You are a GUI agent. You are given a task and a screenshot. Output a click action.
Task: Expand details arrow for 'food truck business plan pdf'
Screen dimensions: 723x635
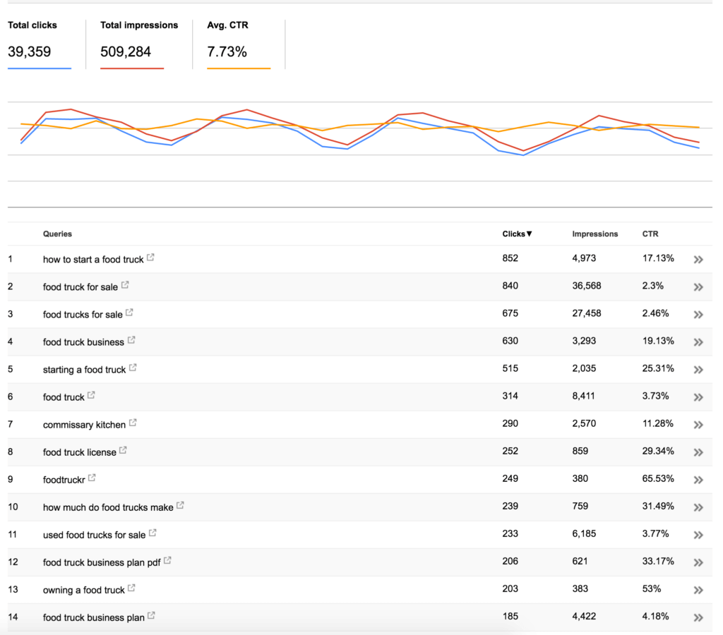point(698,562)
